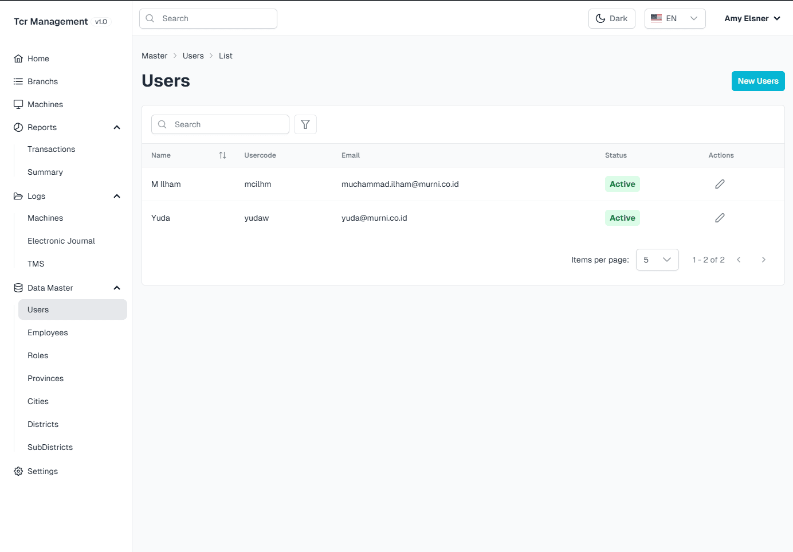793x552 pixels.
Task: Click the v1.0 version badge
Action: point(101,22)
